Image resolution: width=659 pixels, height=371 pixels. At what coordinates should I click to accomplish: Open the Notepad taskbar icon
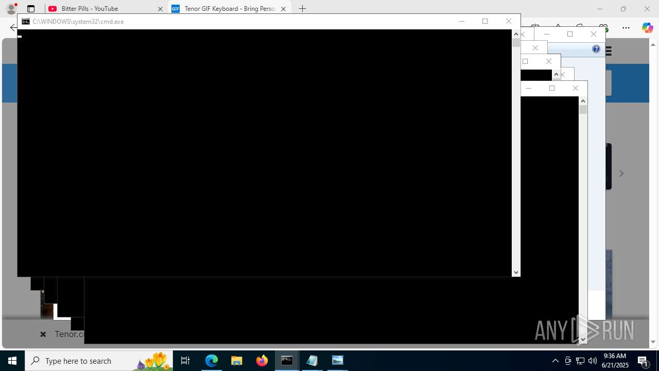[312, 361]
